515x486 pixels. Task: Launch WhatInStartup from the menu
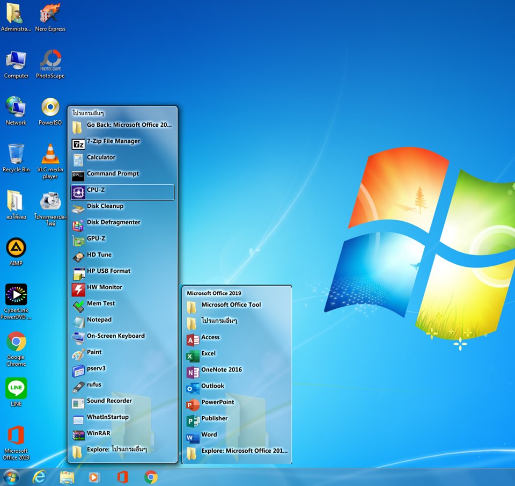pos(122,419)
